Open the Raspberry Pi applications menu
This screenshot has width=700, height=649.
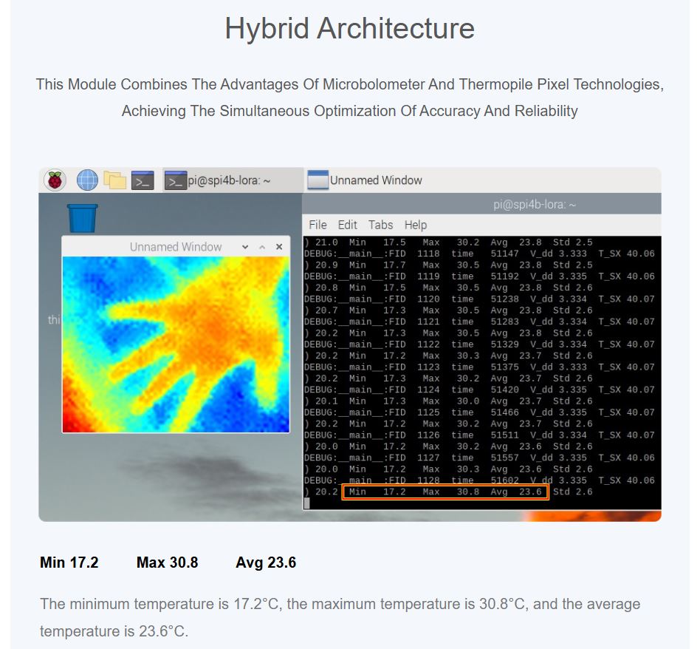(55, 180)
